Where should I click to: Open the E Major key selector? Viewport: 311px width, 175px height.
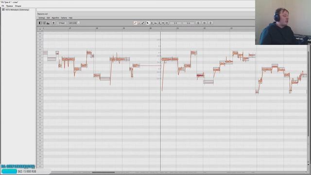click(62, 23)
